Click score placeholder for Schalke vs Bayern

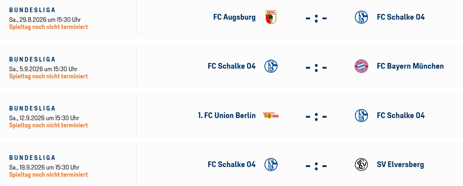pos(316,67)
